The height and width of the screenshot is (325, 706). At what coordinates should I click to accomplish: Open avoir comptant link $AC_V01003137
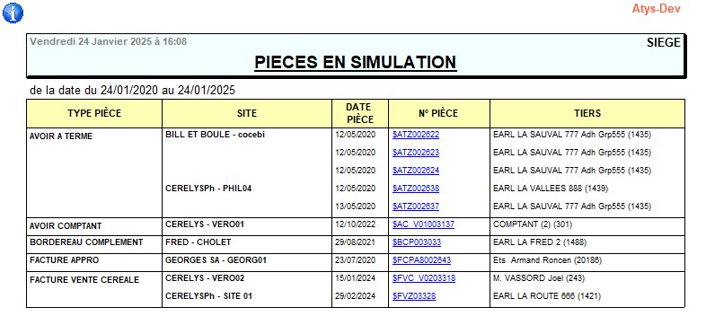(423, 224)
